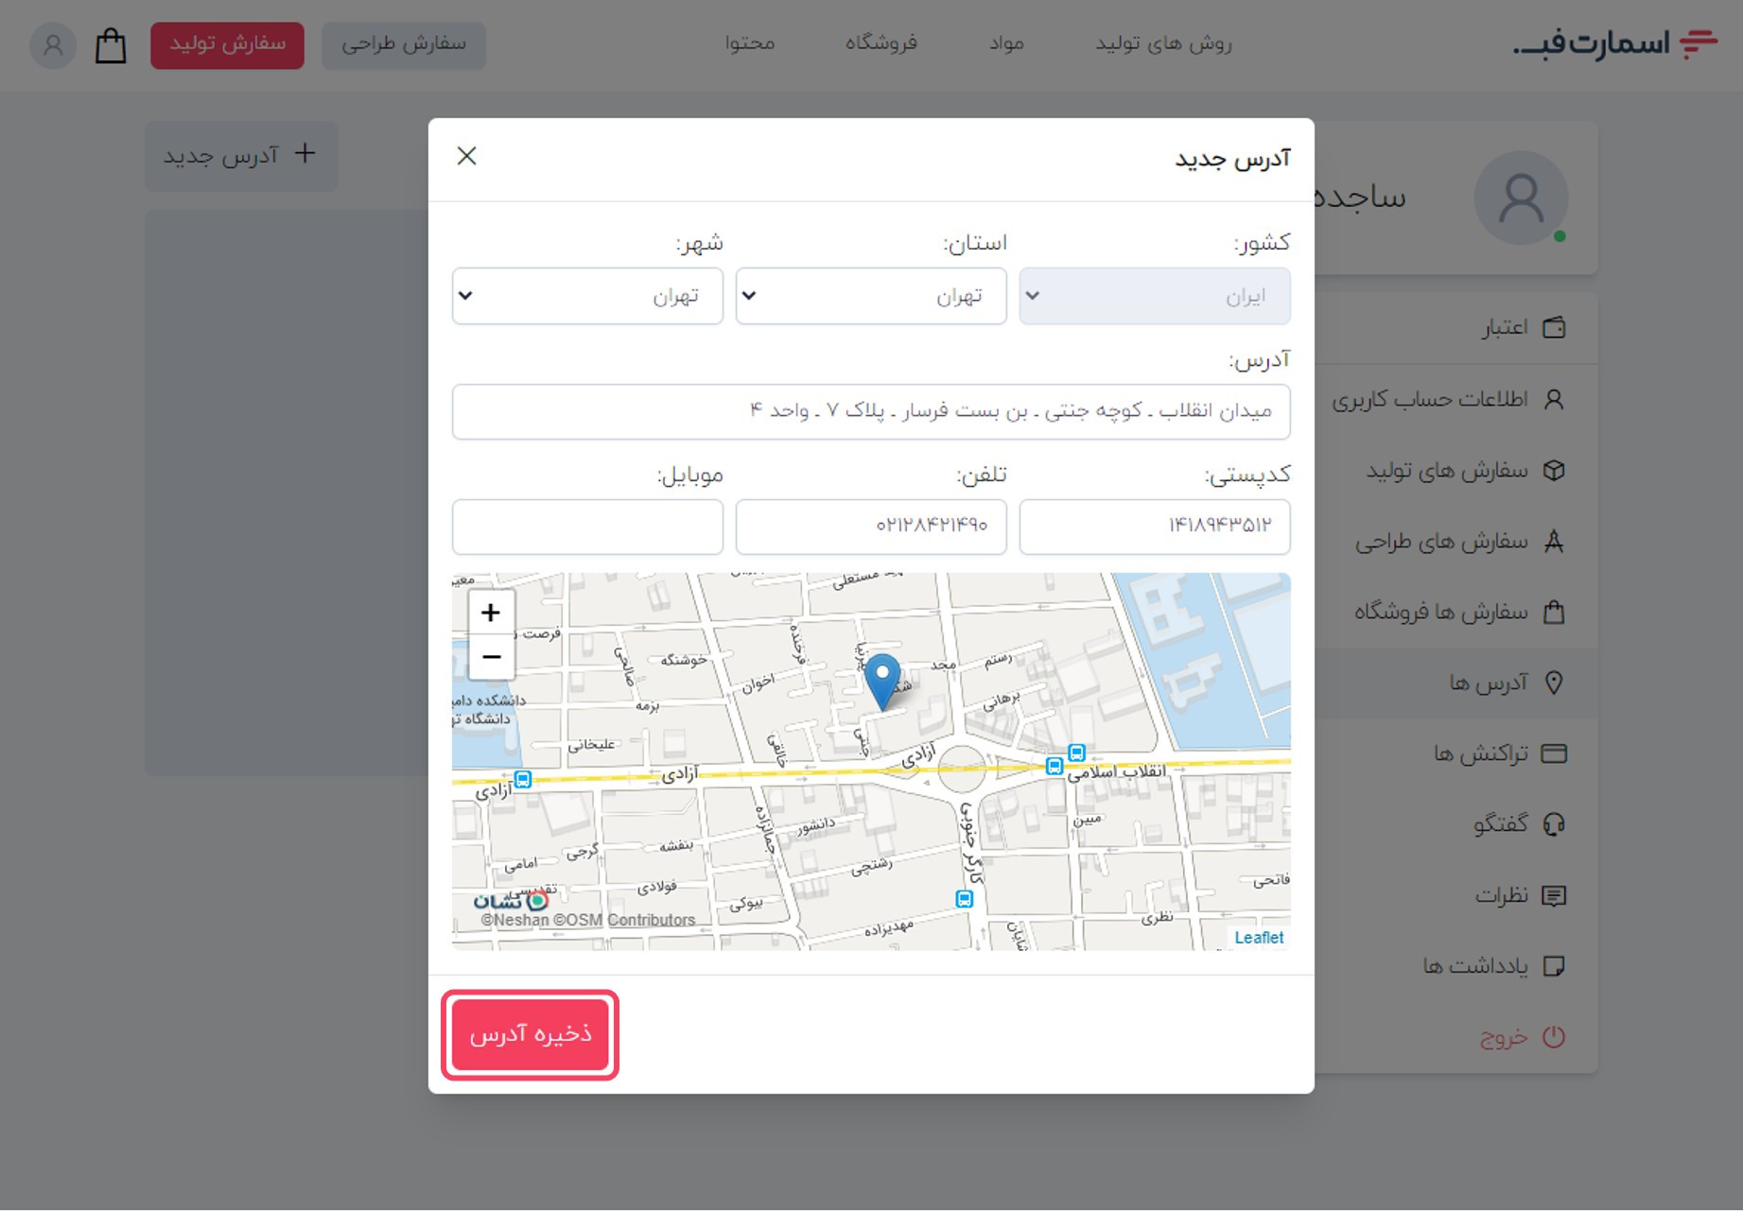Screen dimensions: 1743x1211
Task: Click the large profile avatar picture
Action: tap(1521, 199)
